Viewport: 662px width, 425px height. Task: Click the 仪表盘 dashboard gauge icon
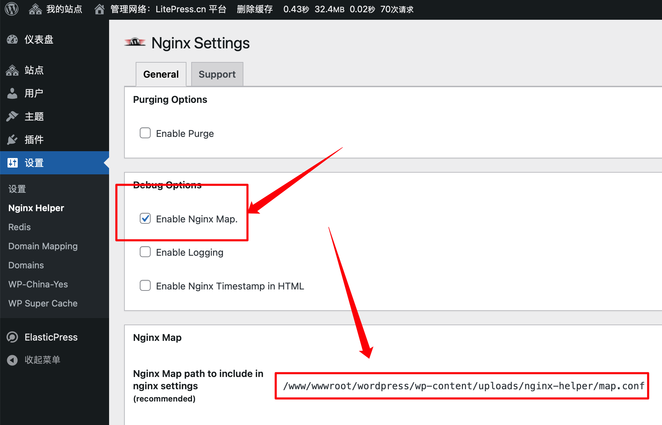[x=12, y=40]
